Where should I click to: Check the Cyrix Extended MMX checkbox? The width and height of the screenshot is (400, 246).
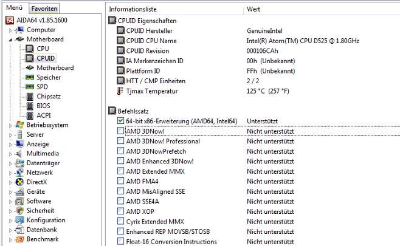point(120,221)
